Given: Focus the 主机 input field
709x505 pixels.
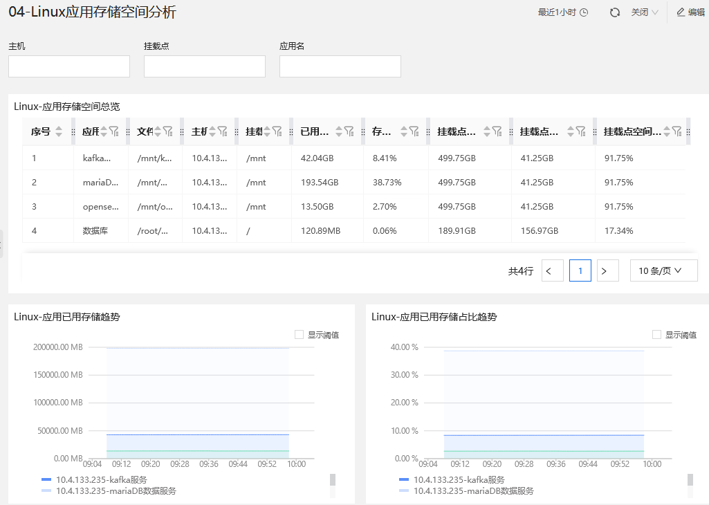Looking at the screenshot, I should point(69,66).
